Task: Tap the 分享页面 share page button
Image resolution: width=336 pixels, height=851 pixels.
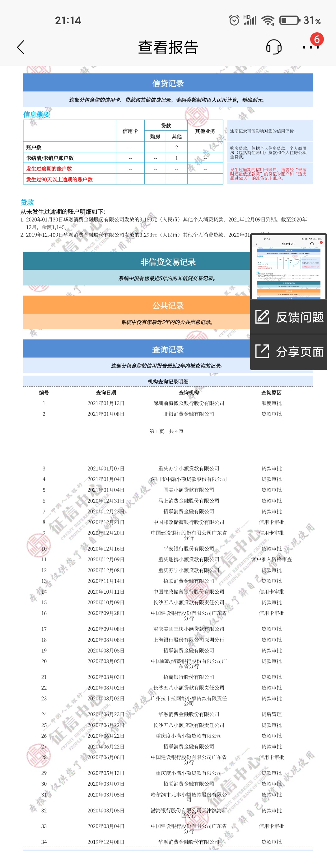Action: coord(289,352)
